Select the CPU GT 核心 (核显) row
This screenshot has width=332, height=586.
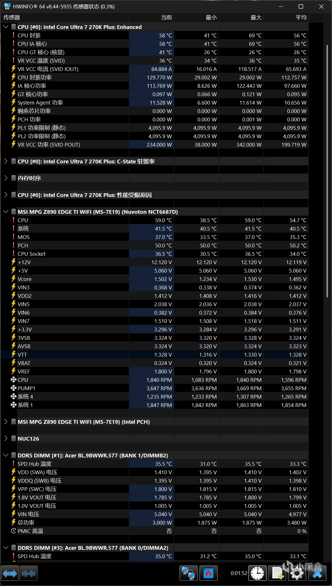[155, 52]
